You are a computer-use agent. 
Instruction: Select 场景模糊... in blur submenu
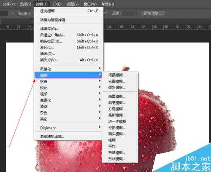click(120, 75)
